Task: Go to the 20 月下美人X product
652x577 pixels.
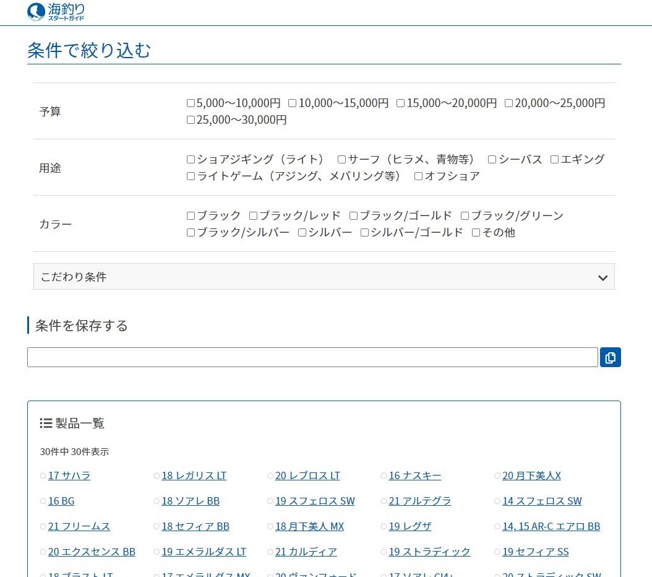Action: click(531, 475)
